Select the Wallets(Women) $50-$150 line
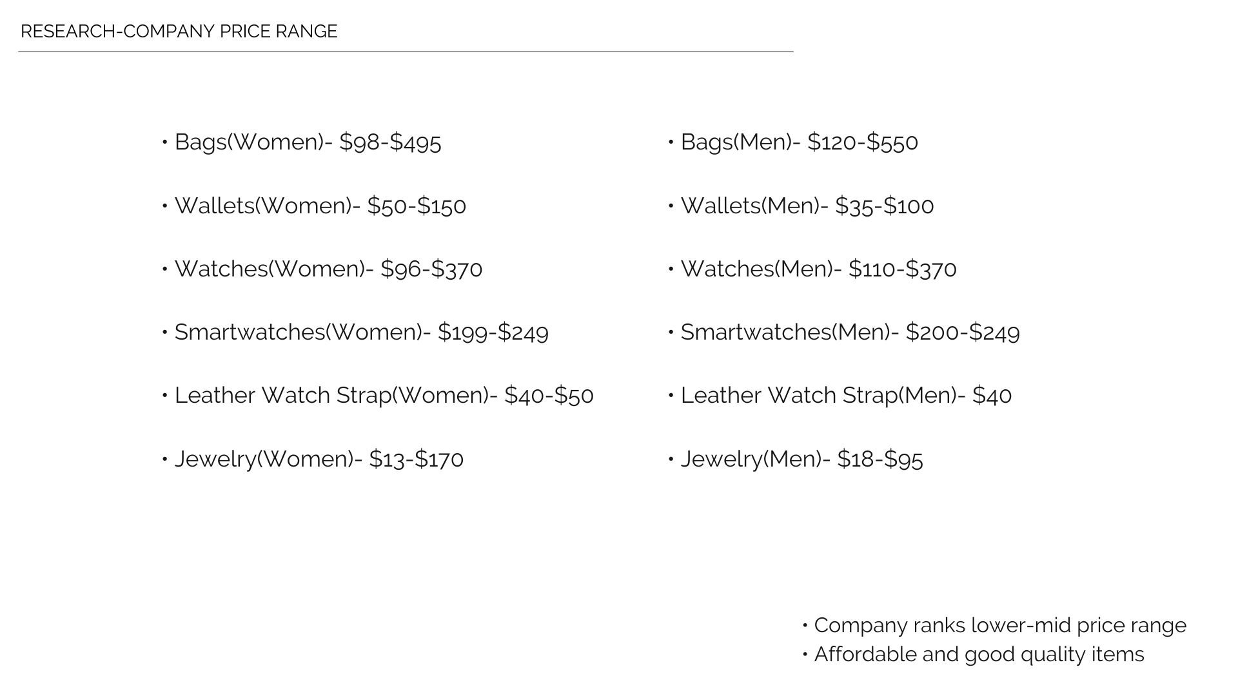This screenshot has height=696, width=1238. point(313,206)
